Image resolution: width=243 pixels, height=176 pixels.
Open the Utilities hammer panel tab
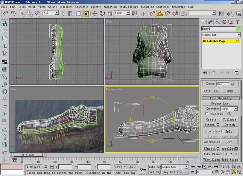(238, 22)
